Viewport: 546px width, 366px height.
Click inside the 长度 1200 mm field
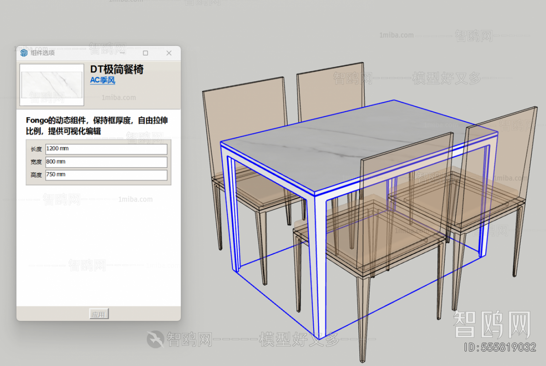coord(106,149)
